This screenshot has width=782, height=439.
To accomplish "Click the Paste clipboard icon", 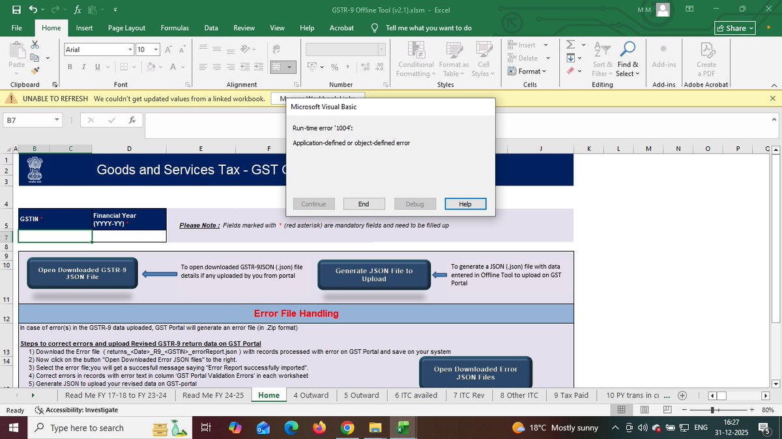I will [16, 49].
